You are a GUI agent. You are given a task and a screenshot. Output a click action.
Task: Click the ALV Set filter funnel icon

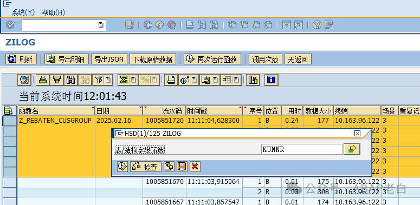tap(99, 80)
